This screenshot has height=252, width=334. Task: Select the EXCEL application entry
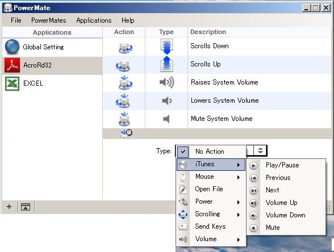pos(52,83)
